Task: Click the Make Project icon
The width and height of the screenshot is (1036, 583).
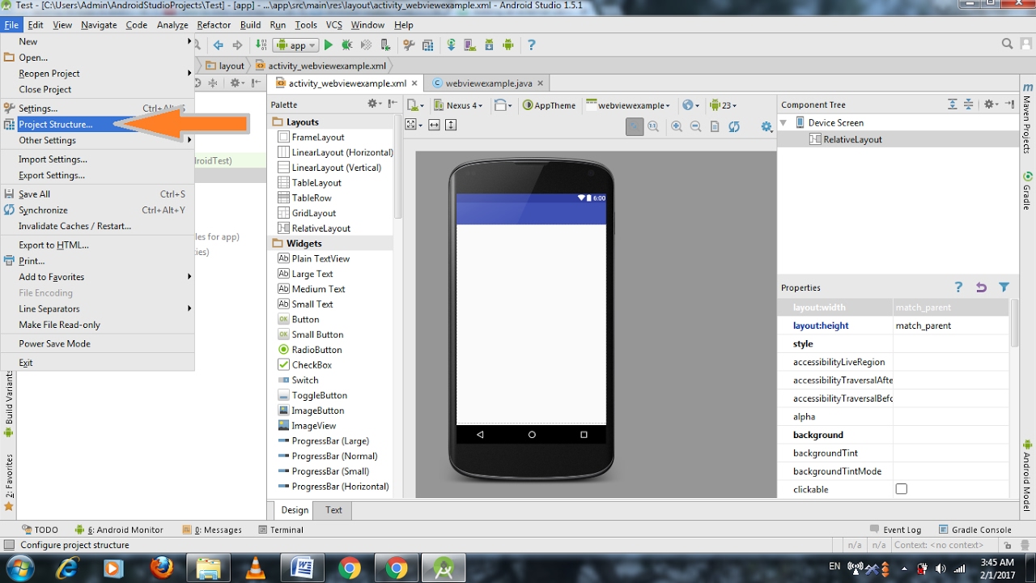Action: pos(261,45)
